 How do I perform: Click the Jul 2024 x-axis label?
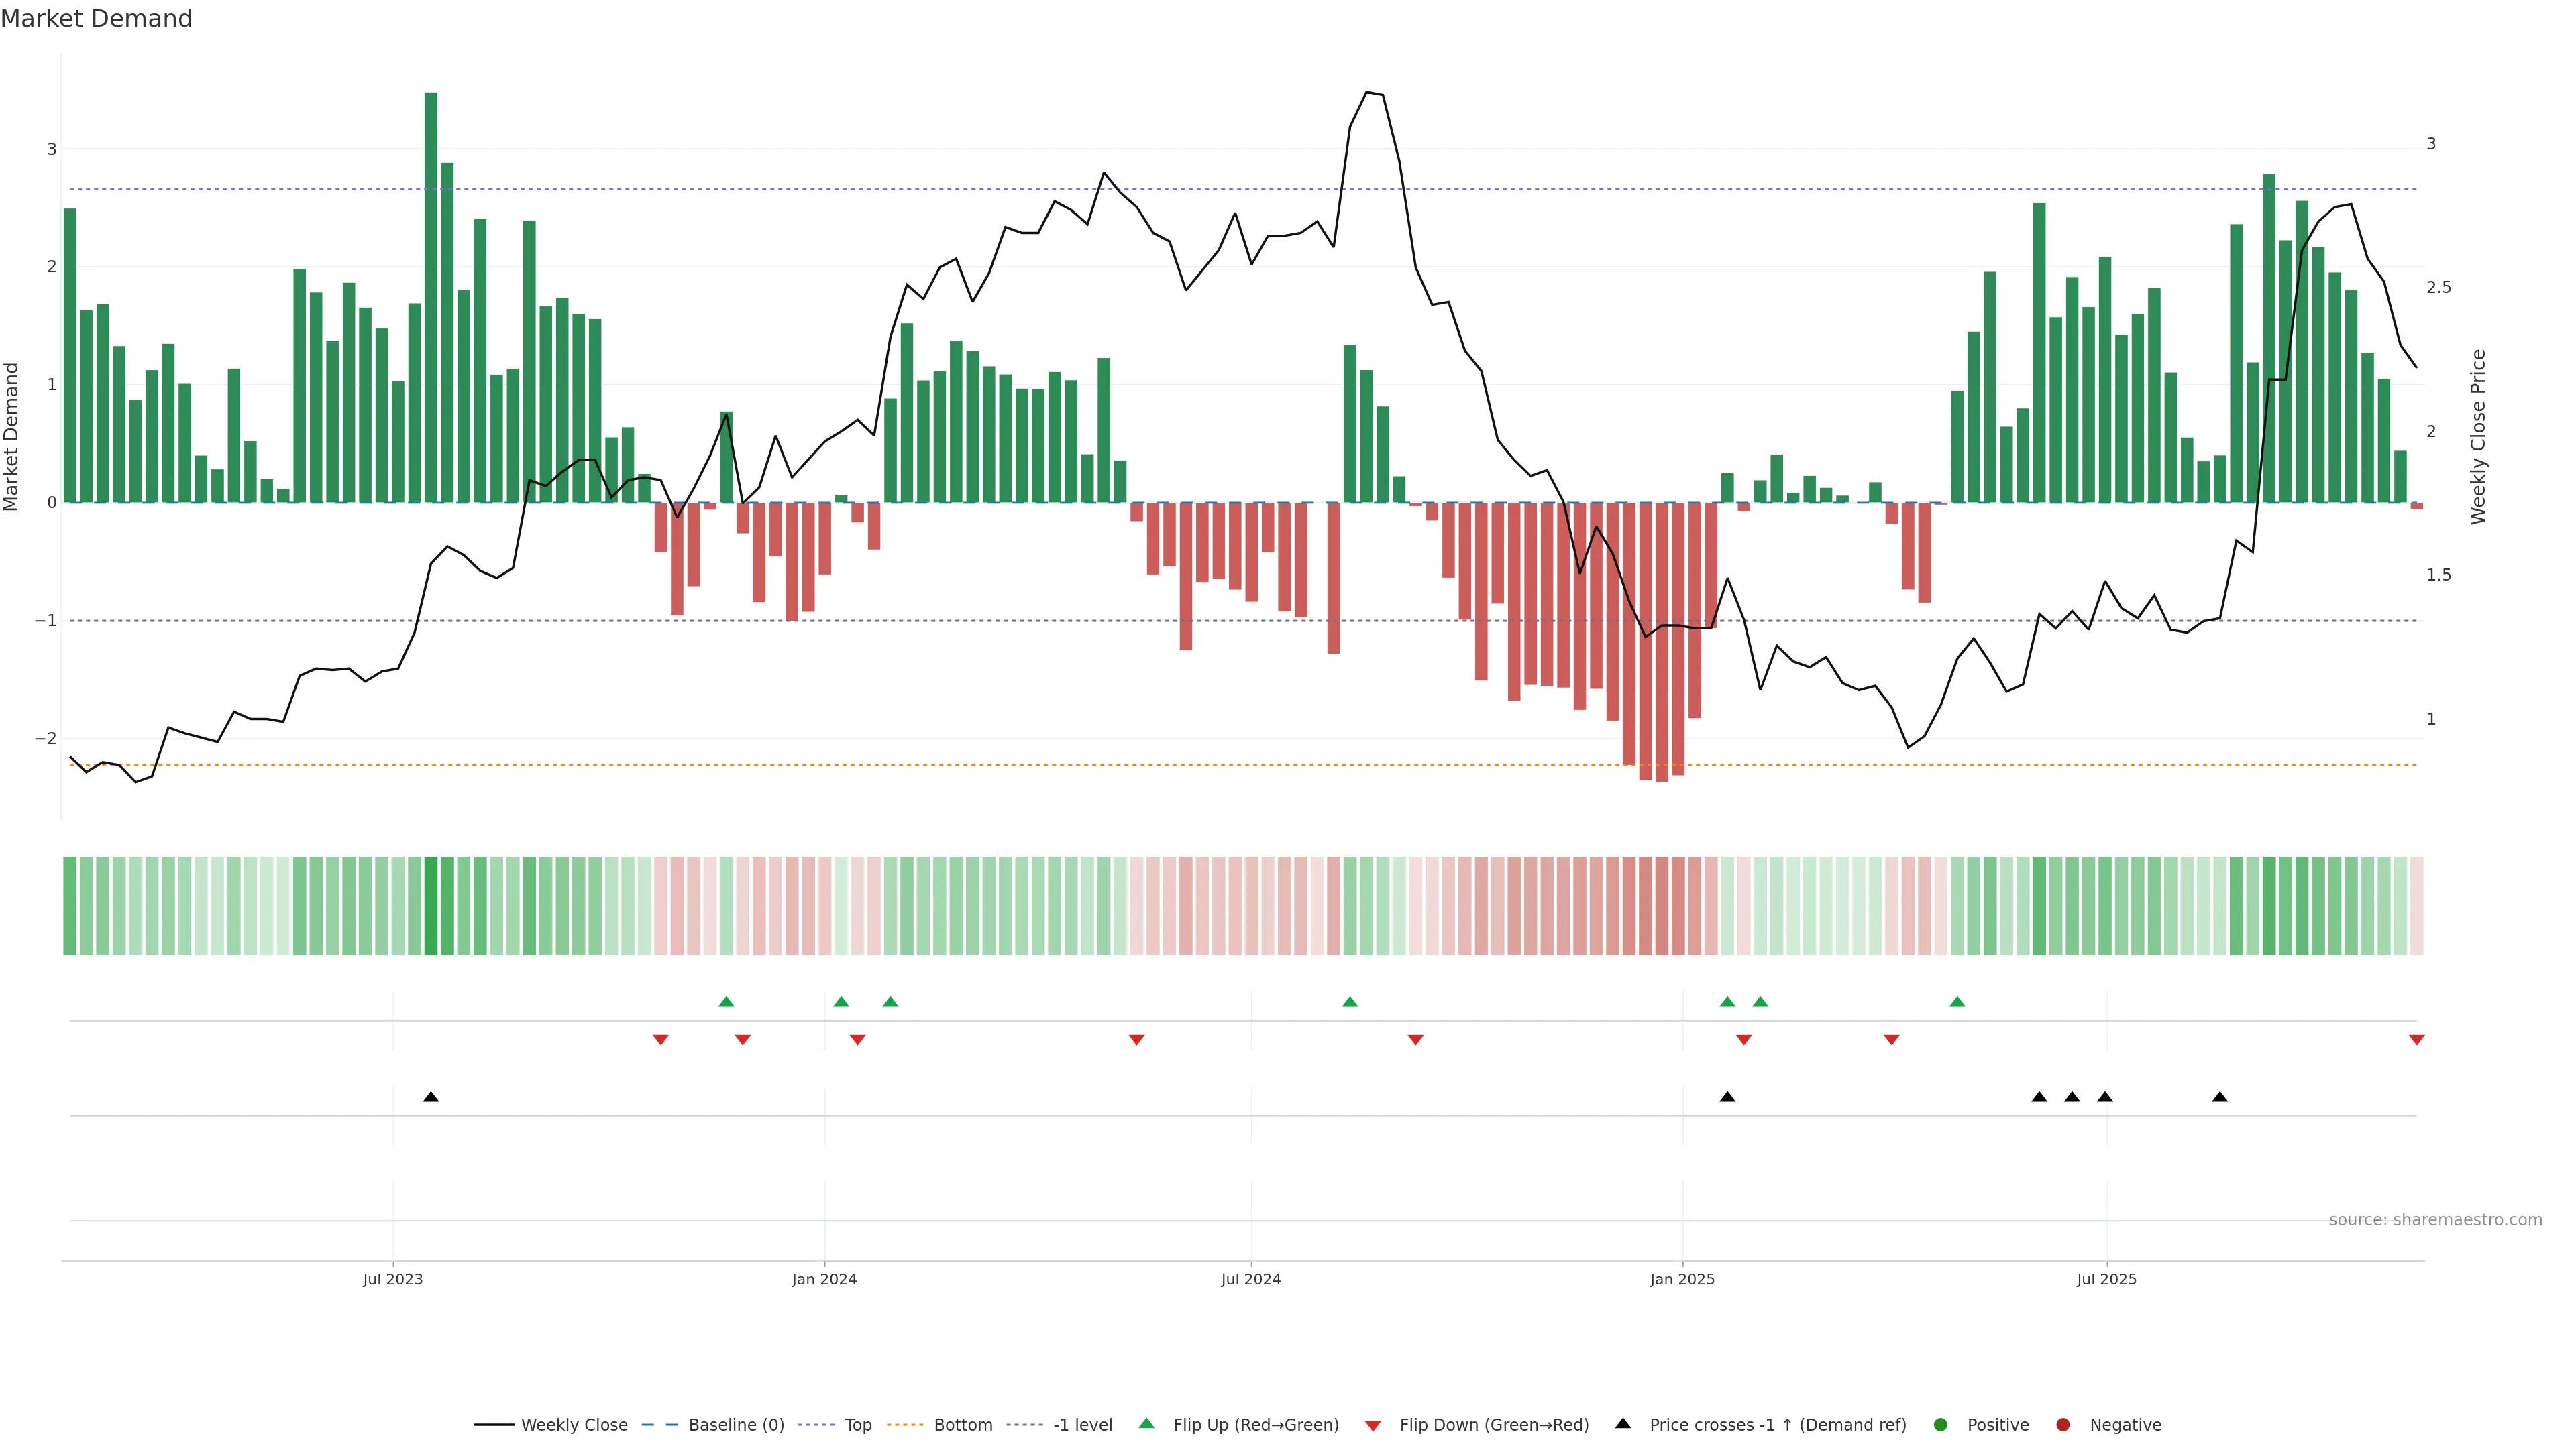click(1250, 1279)
